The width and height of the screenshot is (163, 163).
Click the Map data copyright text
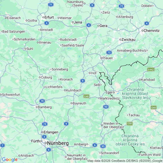125,161
